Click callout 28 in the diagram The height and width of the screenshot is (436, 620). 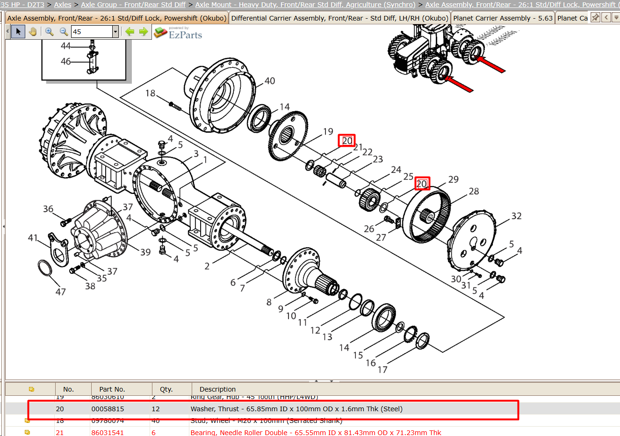click(474, 191)
